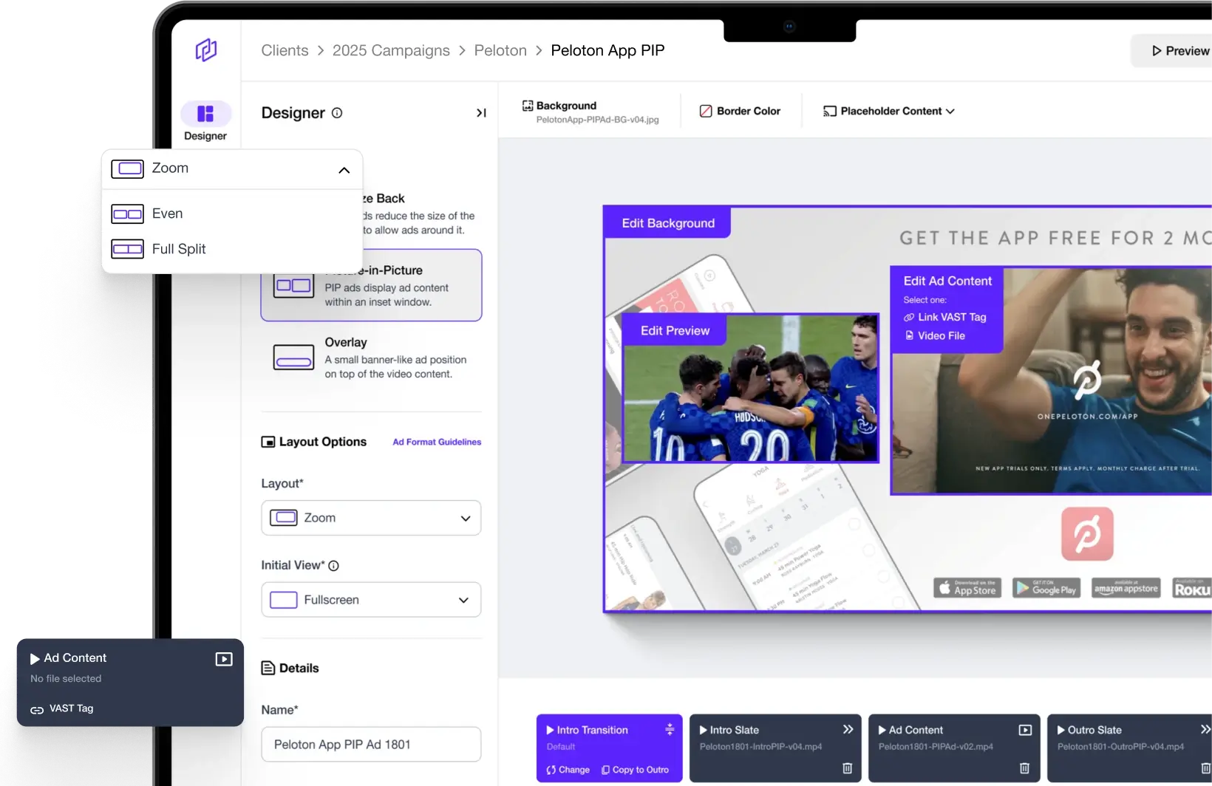Image resolution: width=1212 pixels, height=786 pixels.
Task: Choose the Overlay format card
Action: [x=371, y=358]
